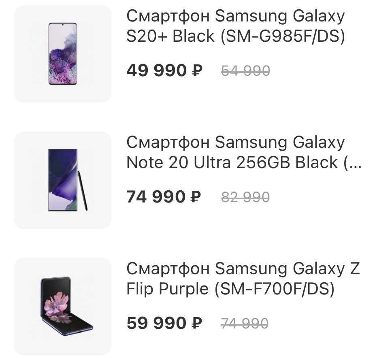Select the Galaxy S20+ Black product title
The width and height of the screenshot is (392, 358).
pyautogui.click(x=235, y=26)
